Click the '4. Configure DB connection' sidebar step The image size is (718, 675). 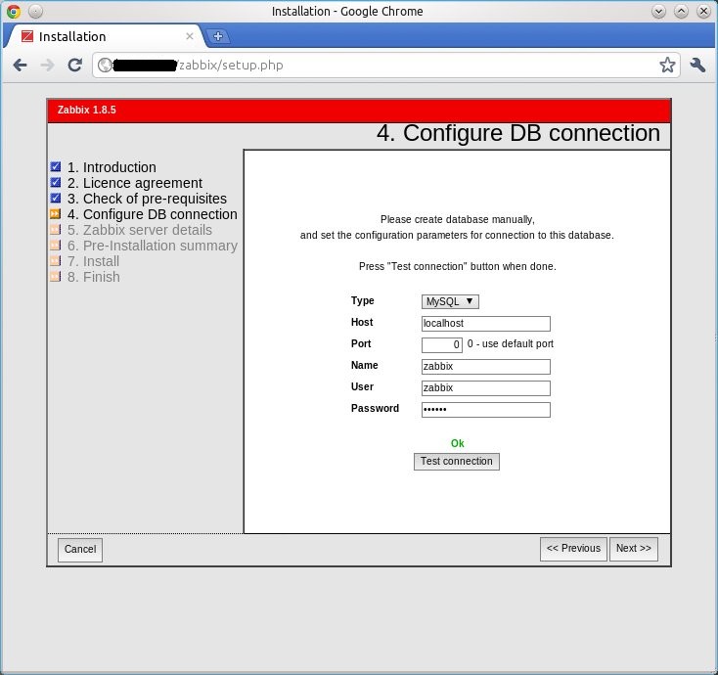click(152, 214)
